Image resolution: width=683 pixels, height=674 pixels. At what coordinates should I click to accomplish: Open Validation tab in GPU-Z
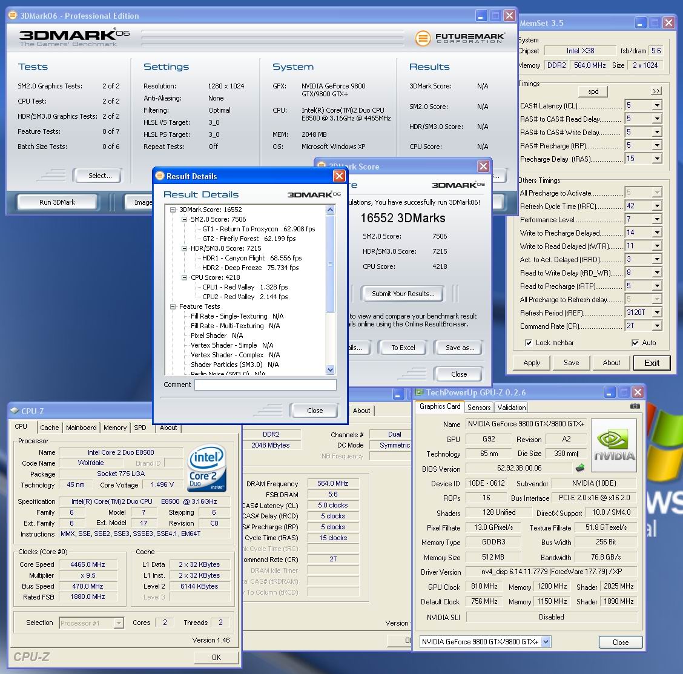pos(512,408)
